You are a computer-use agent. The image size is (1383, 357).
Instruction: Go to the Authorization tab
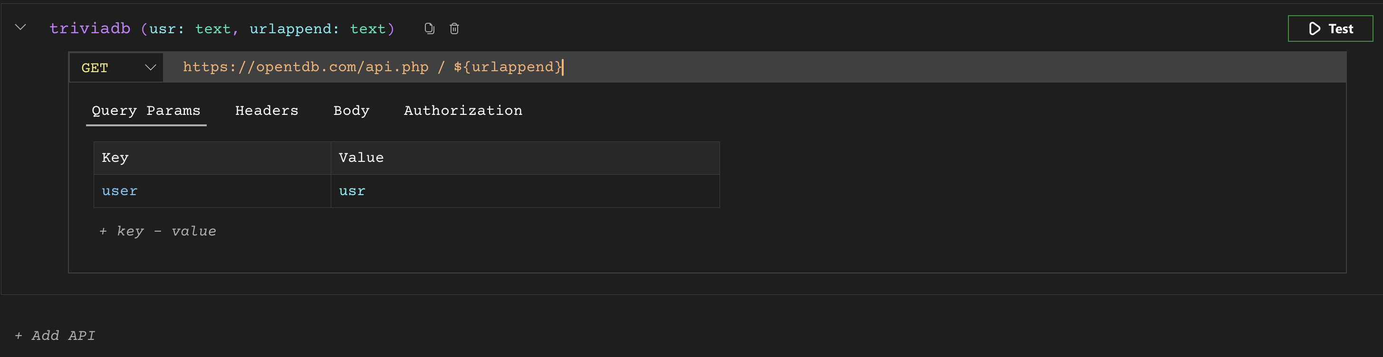(x=463, y=111)
